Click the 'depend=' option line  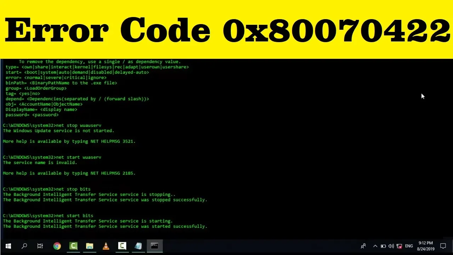click(77, 99)
